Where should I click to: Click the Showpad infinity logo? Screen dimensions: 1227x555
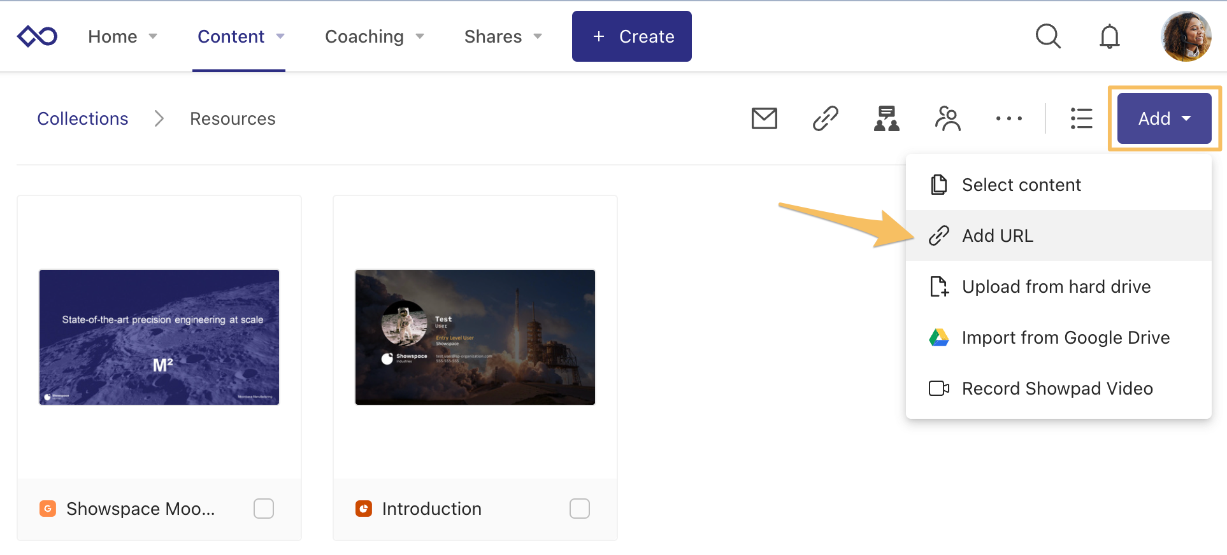tap(37, 36)
